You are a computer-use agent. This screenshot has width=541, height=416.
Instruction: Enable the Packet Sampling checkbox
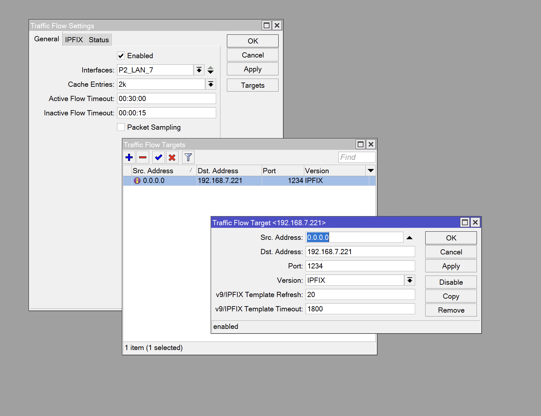tap(121, 127)
